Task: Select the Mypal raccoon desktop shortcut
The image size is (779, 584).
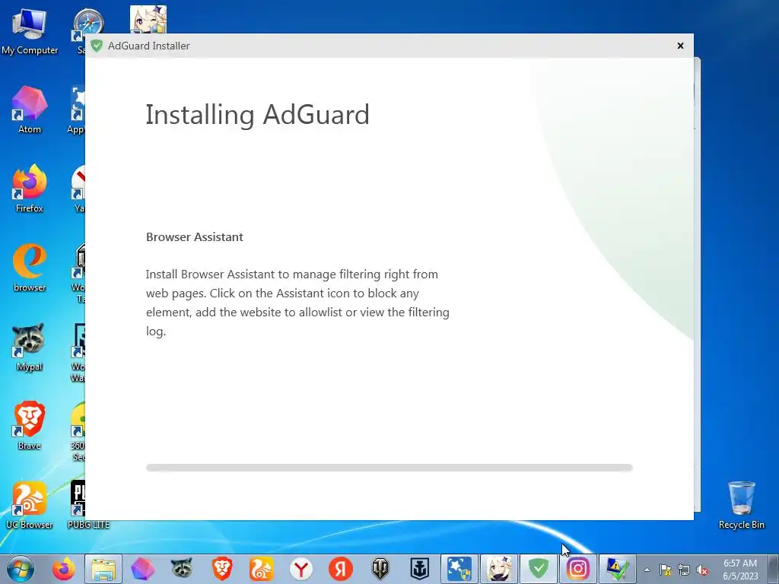Action: 30,347
